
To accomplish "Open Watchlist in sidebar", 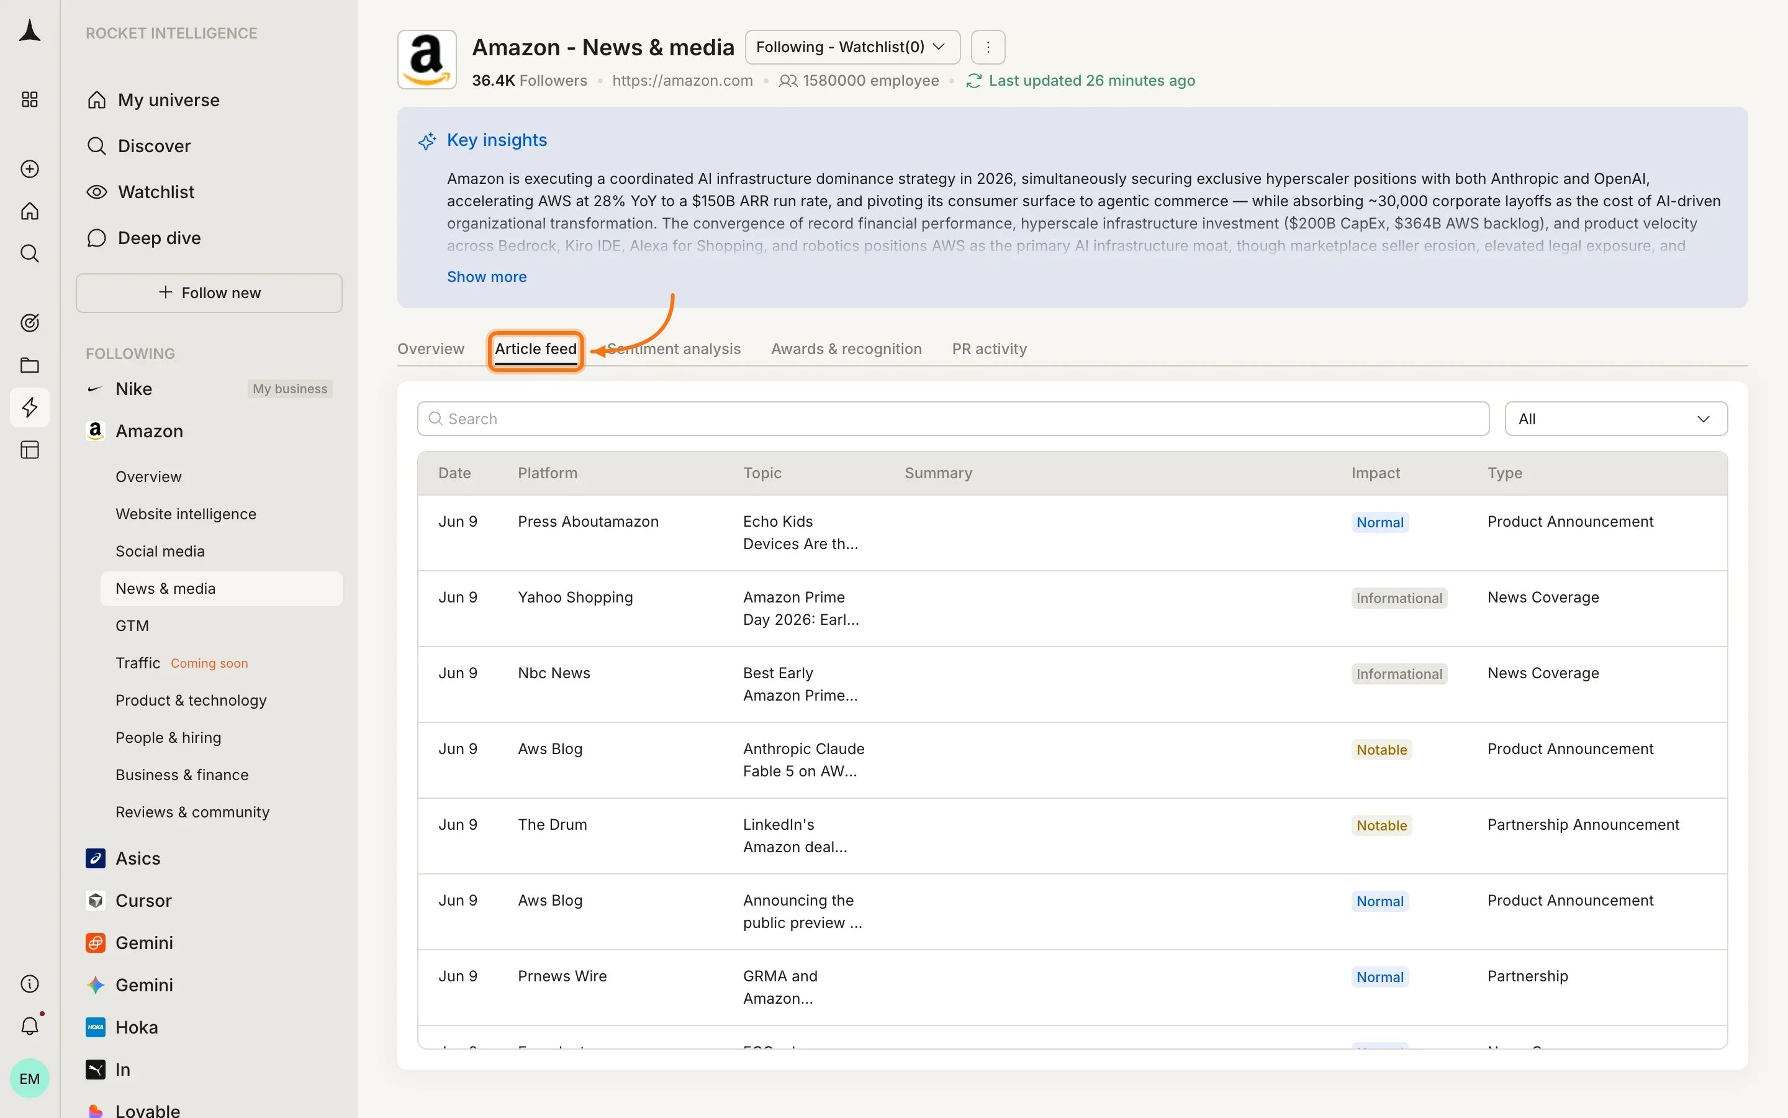I will [x=156, y=191].
